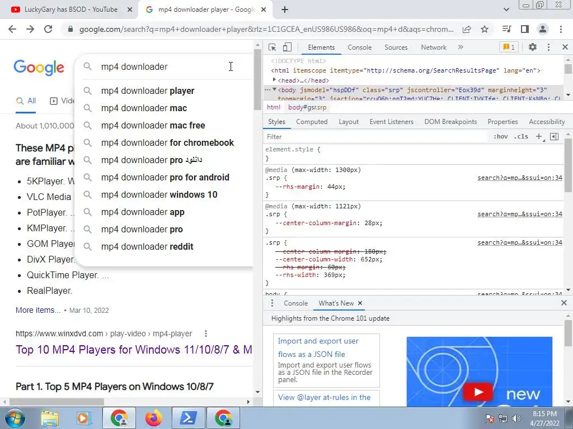Toggle Chrome side panel icon
The image size is (573, 429).
click(x=525, y=29)
